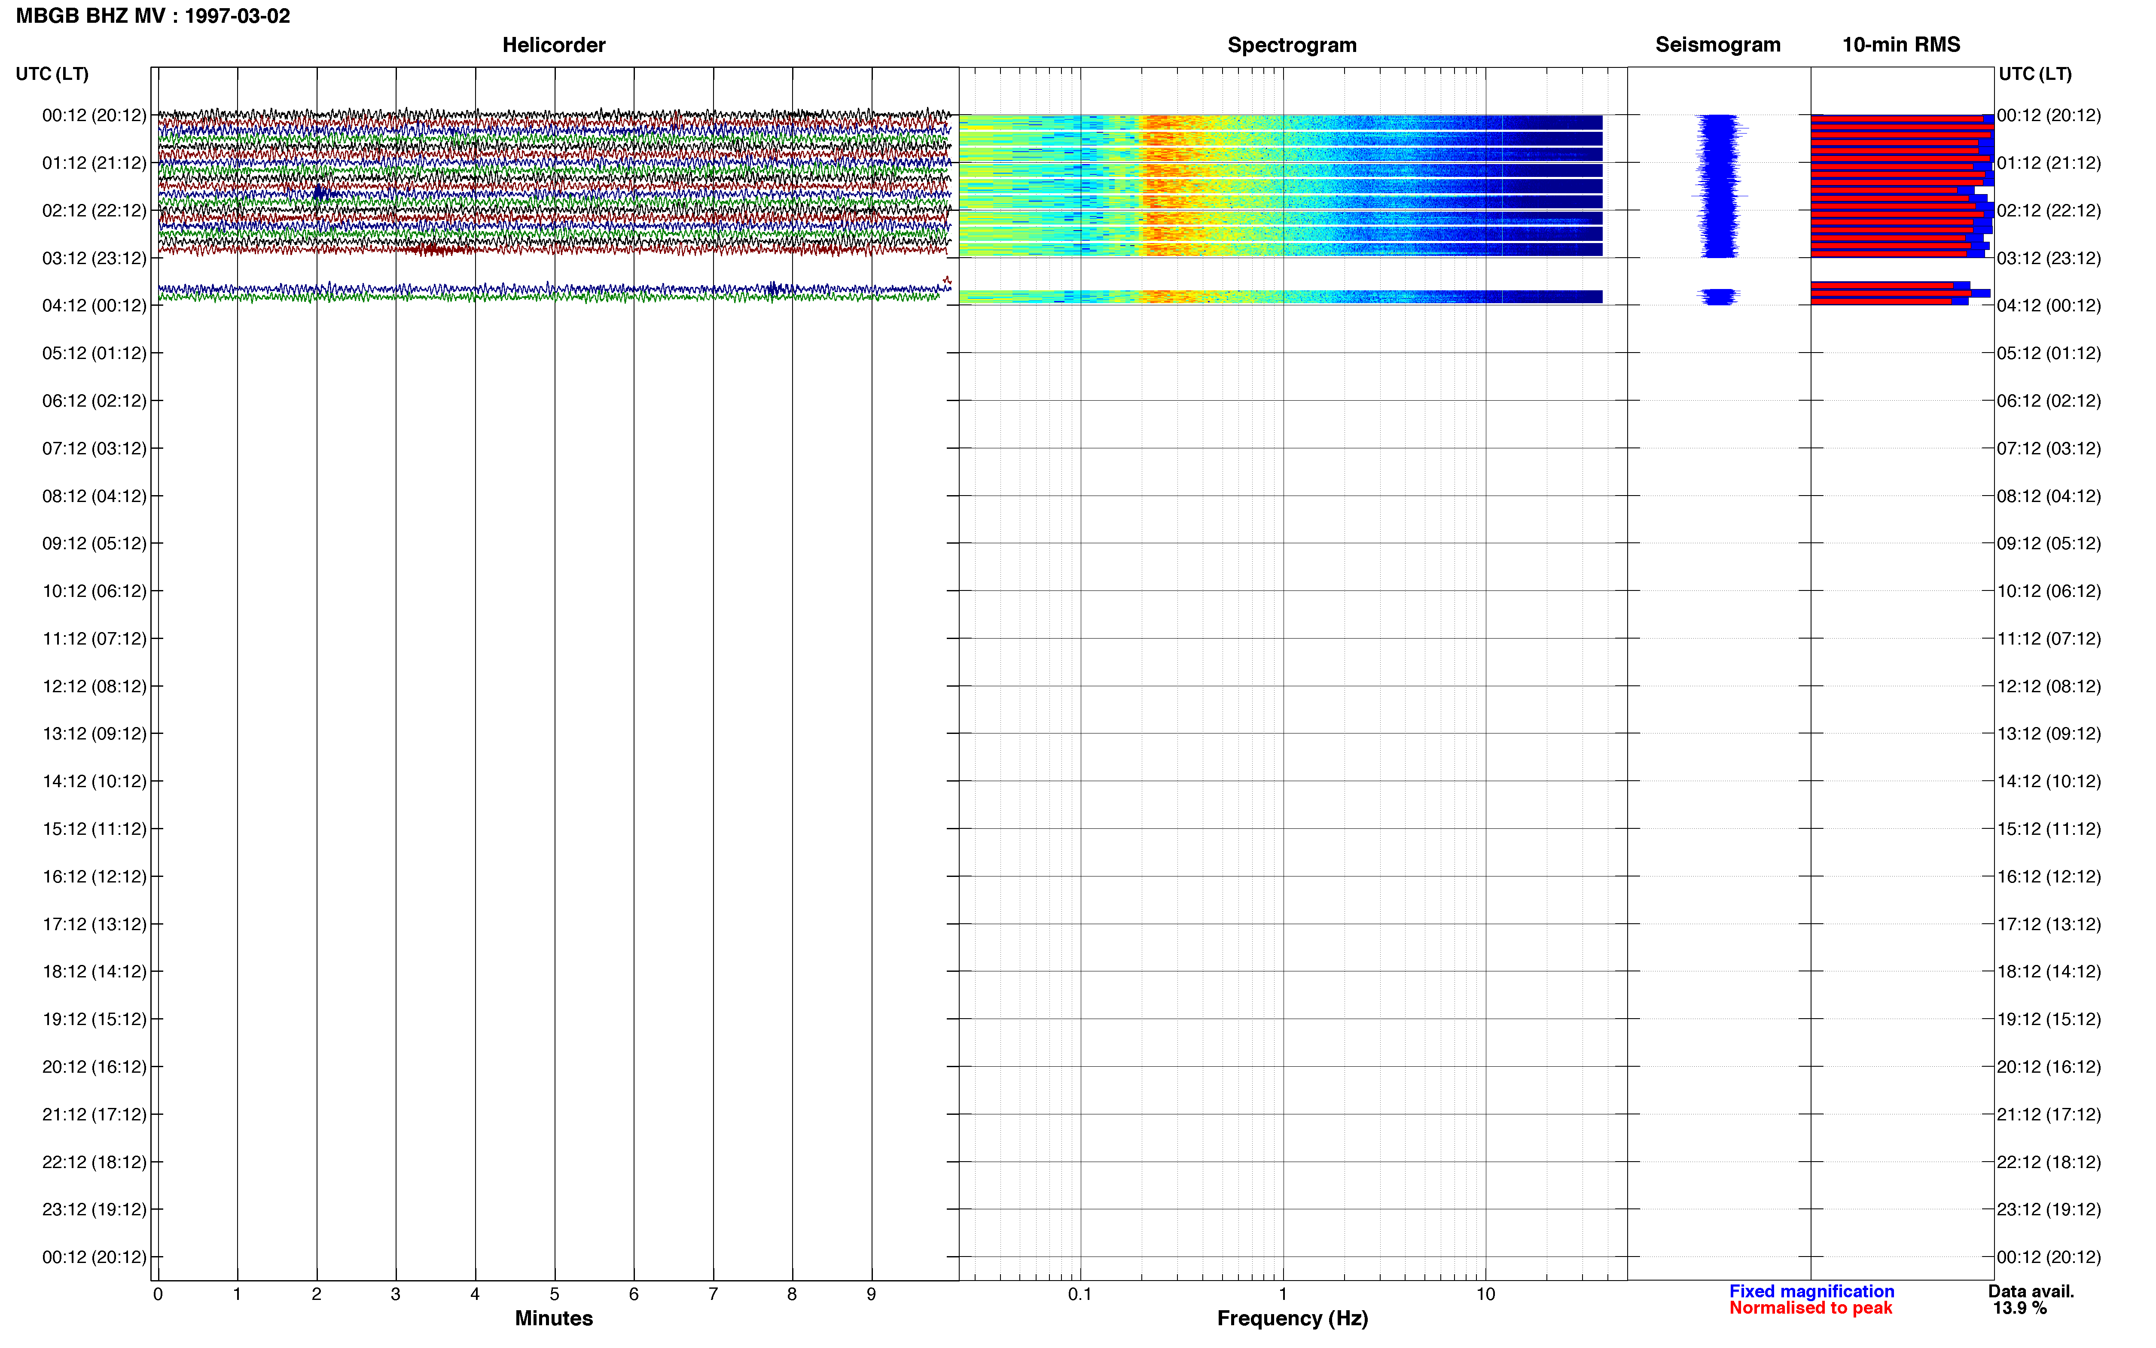Viewport: 2156px width, 1348px height.
Task: Click right time label '18:12 (14:12)'
Action: (2049, 972)
